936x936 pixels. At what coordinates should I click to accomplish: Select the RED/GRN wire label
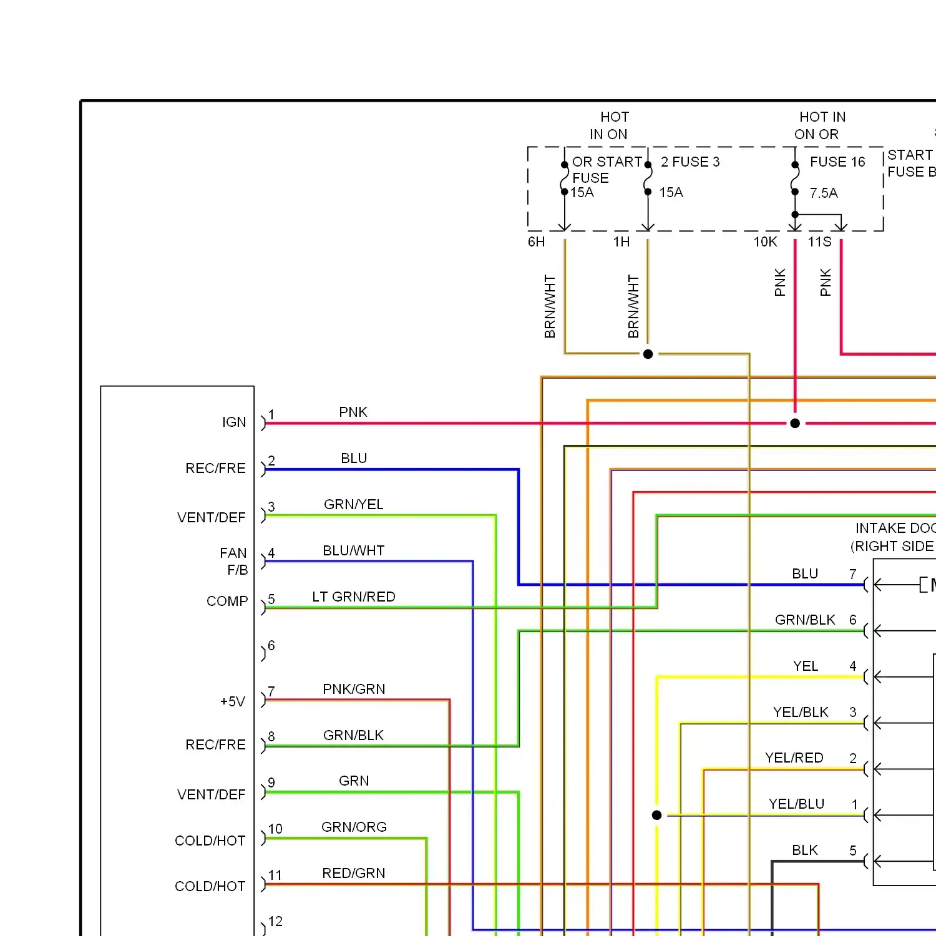354,874
